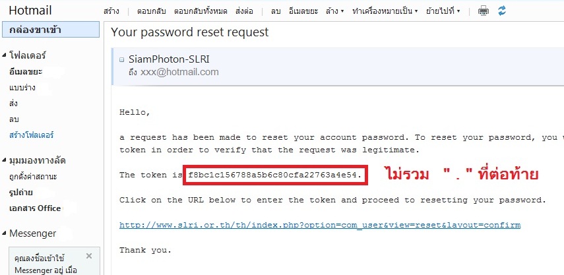
Task: Open the ย้ายไปที่ dropdown
Action: click(x=443, y=11)
